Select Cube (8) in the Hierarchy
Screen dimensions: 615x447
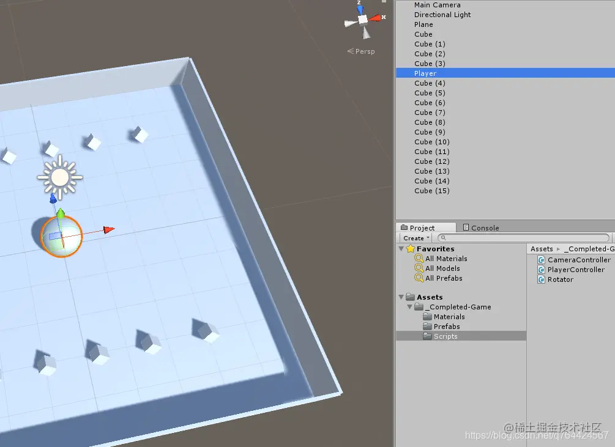pos(505,122)
